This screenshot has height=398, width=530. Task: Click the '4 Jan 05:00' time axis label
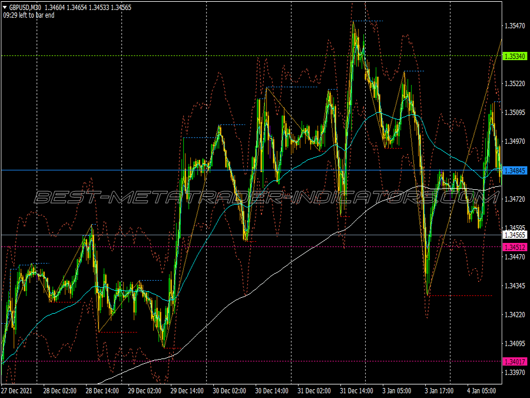(482, 391)
